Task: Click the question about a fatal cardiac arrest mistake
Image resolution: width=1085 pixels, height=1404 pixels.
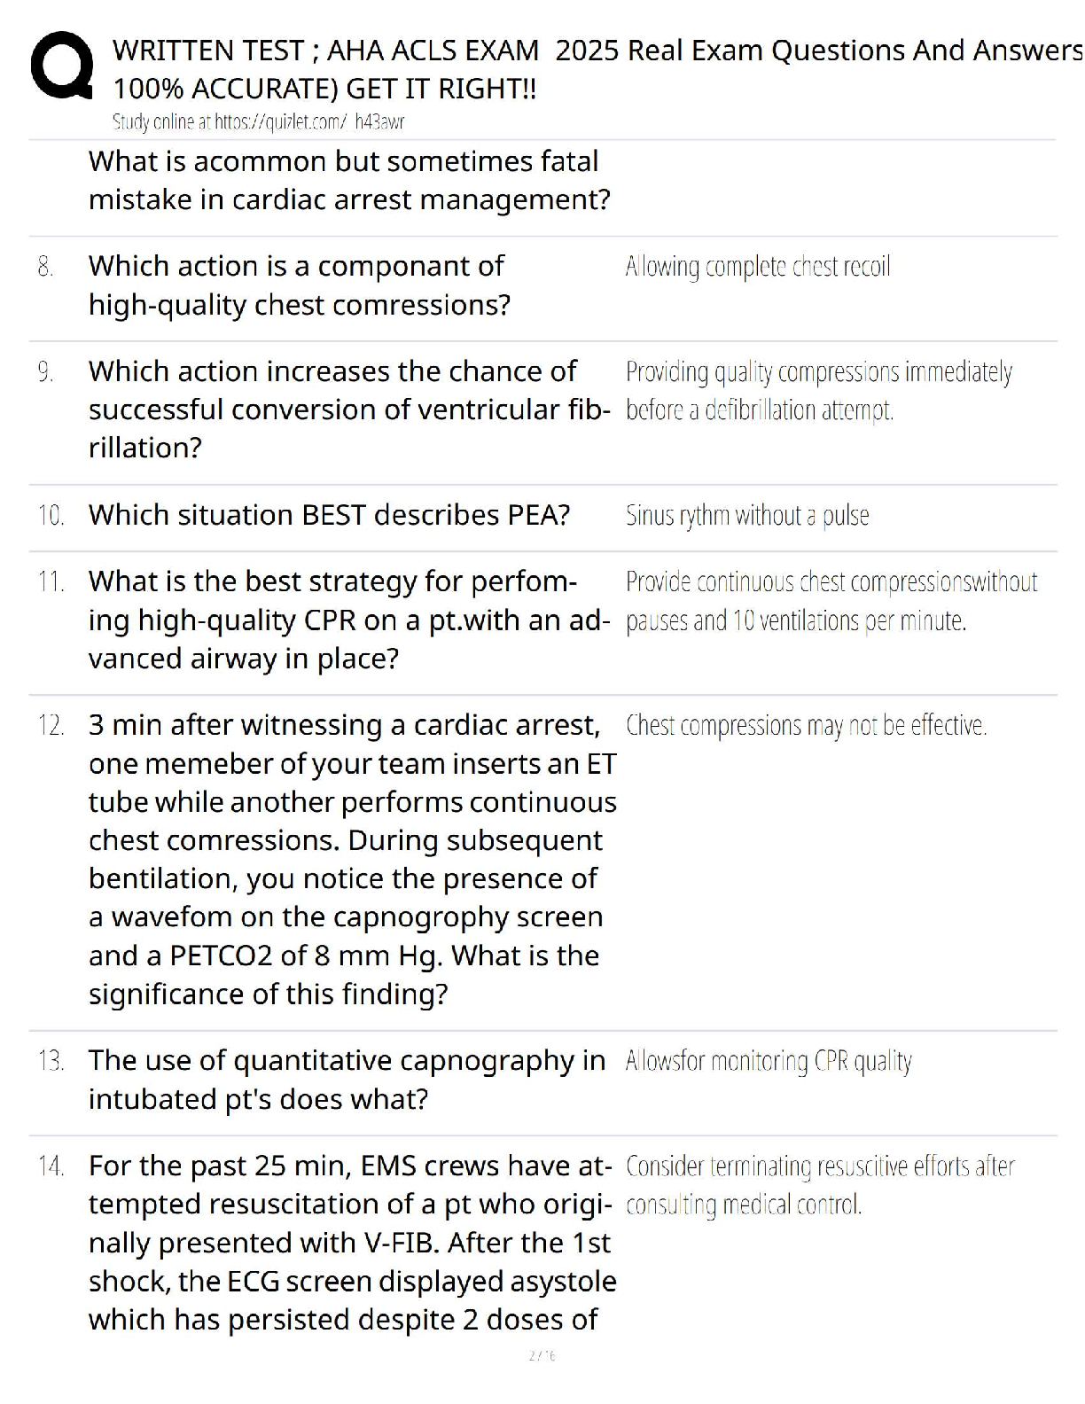Action: [x=349, y=180]
